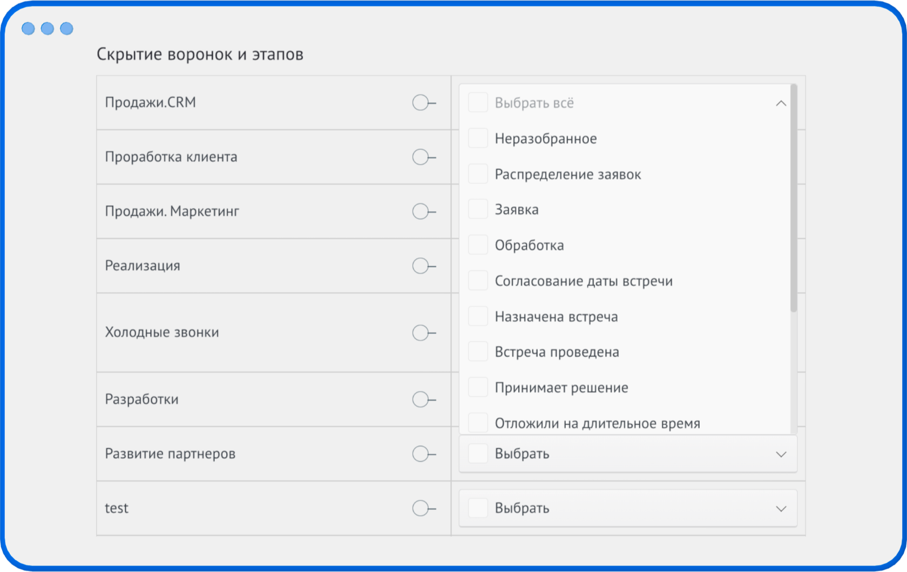Toggle the Продажи.CRM funnel switch
Viewport: 907px width, 572px height.
pyautogui.click(x=423, y=102)
